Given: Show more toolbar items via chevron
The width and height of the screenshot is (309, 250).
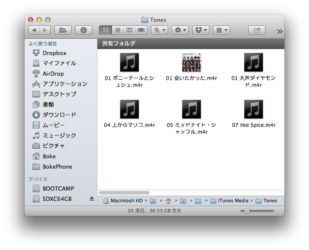Looking at the screenshot, I should (280, 31).
